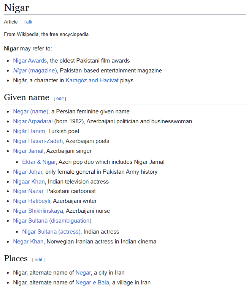The height and width of the screenshot is (292, 246).
Task: Click 'a village in Iran' text
Action: coord(131,283)
